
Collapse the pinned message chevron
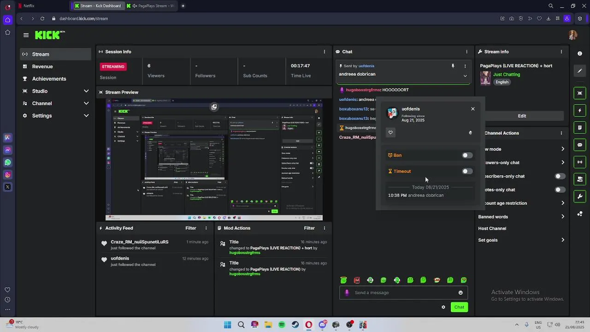[x=465, y=76]
